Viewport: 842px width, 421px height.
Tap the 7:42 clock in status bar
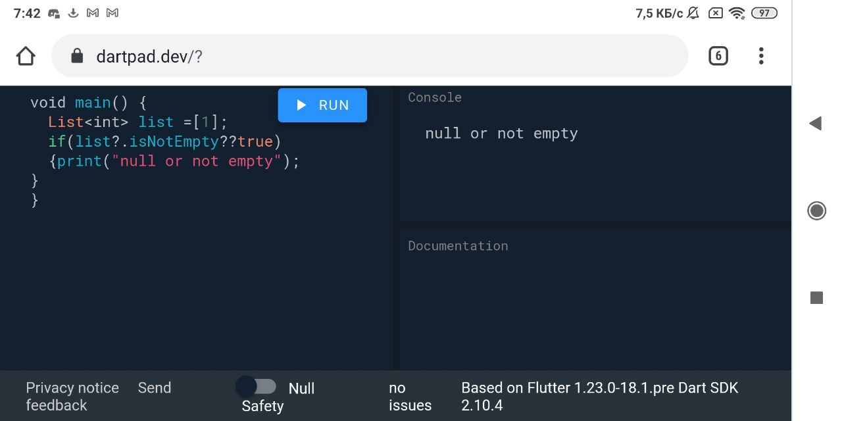click(x=27, y=13)
